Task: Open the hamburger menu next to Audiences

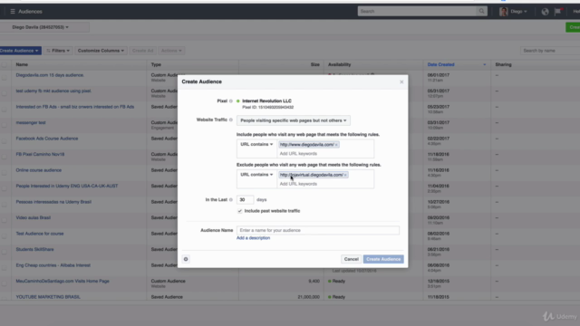Action: (13, 12)
